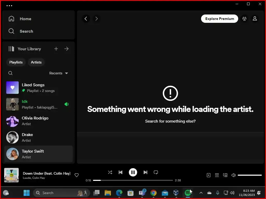The height and width of the screenshot is (199, 266).
Task: Open Friend Activity icon
Action: [244, 19]
